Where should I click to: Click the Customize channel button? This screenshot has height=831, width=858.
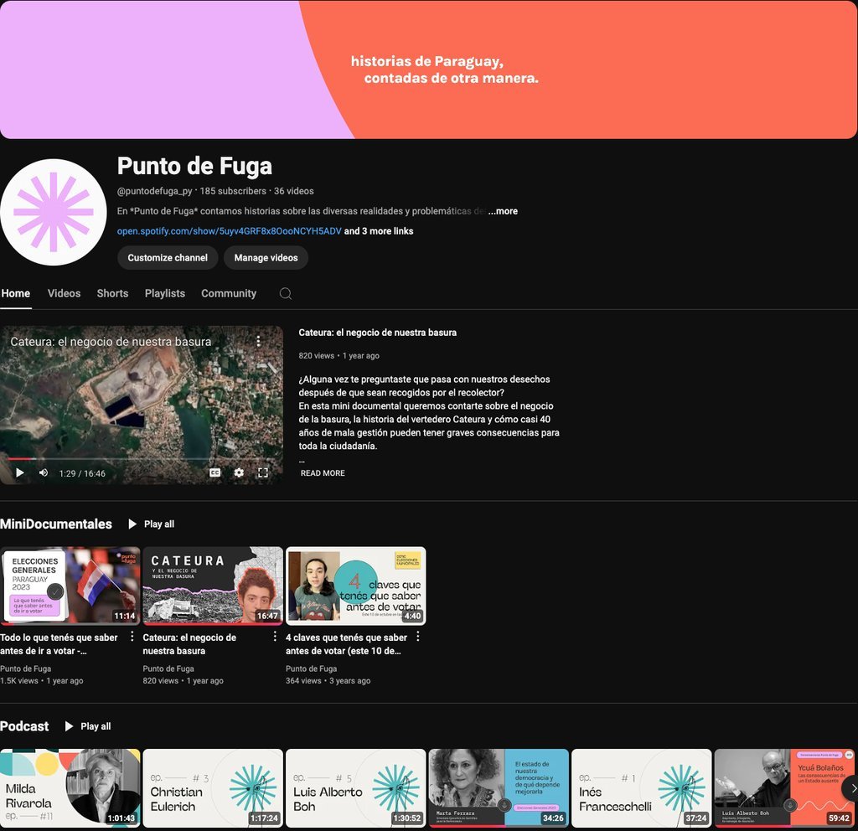168,258
